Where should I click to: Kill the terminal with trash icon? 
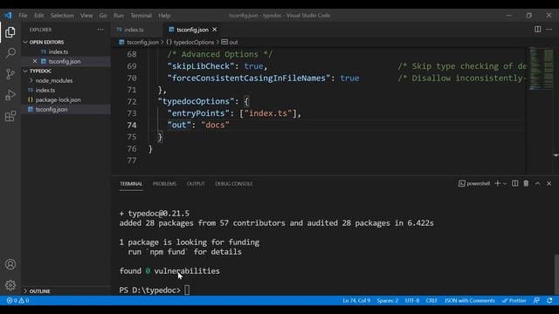526,184
